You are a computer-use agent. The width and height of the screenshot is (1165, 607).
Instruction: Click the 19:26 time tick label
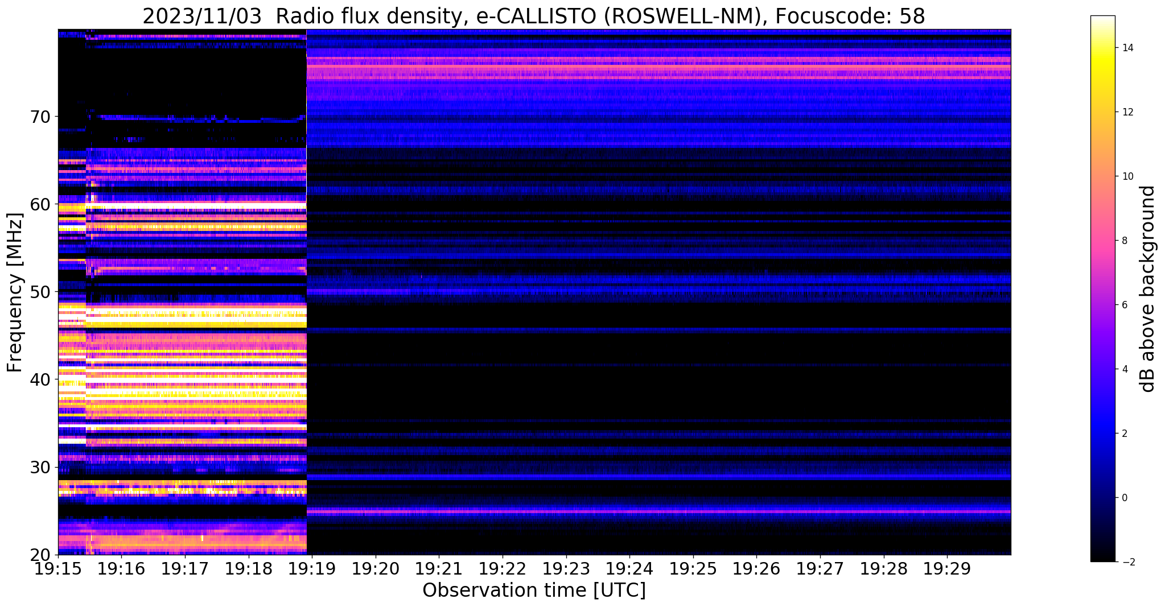756,569
